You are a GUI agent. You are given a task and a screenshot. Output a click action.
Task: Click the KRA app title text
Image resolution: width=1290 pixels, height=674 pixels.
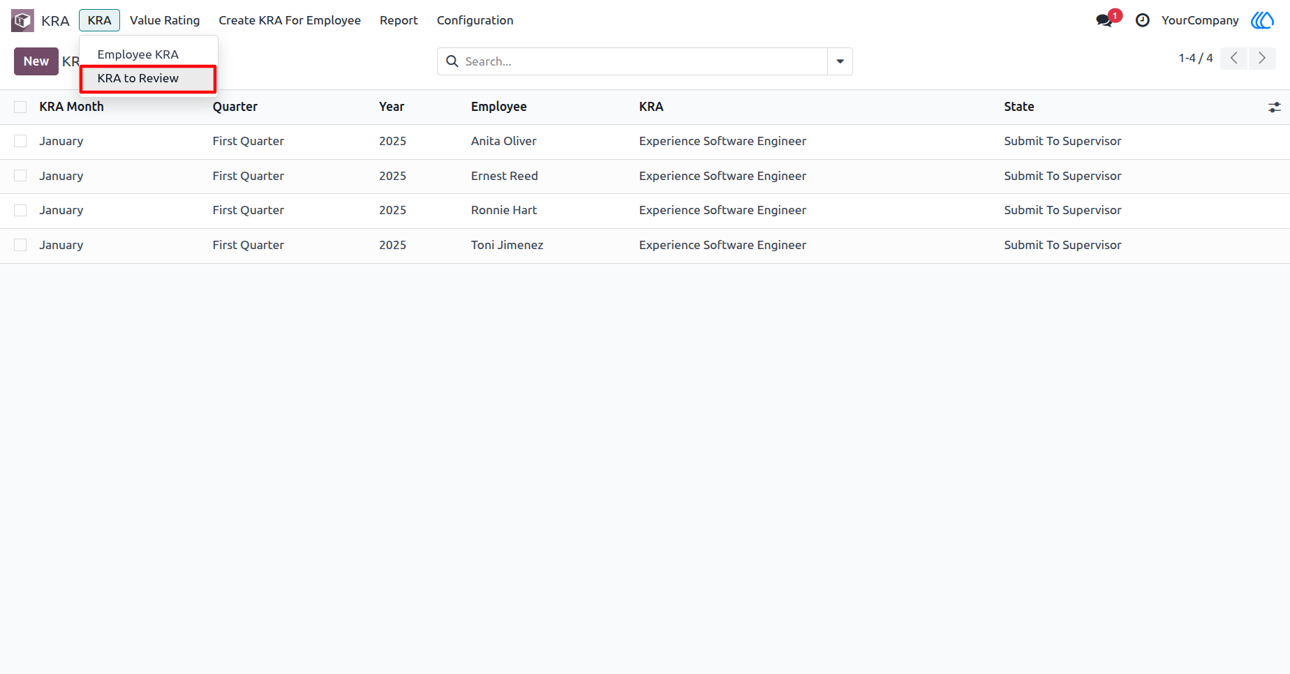click(55, 20)
